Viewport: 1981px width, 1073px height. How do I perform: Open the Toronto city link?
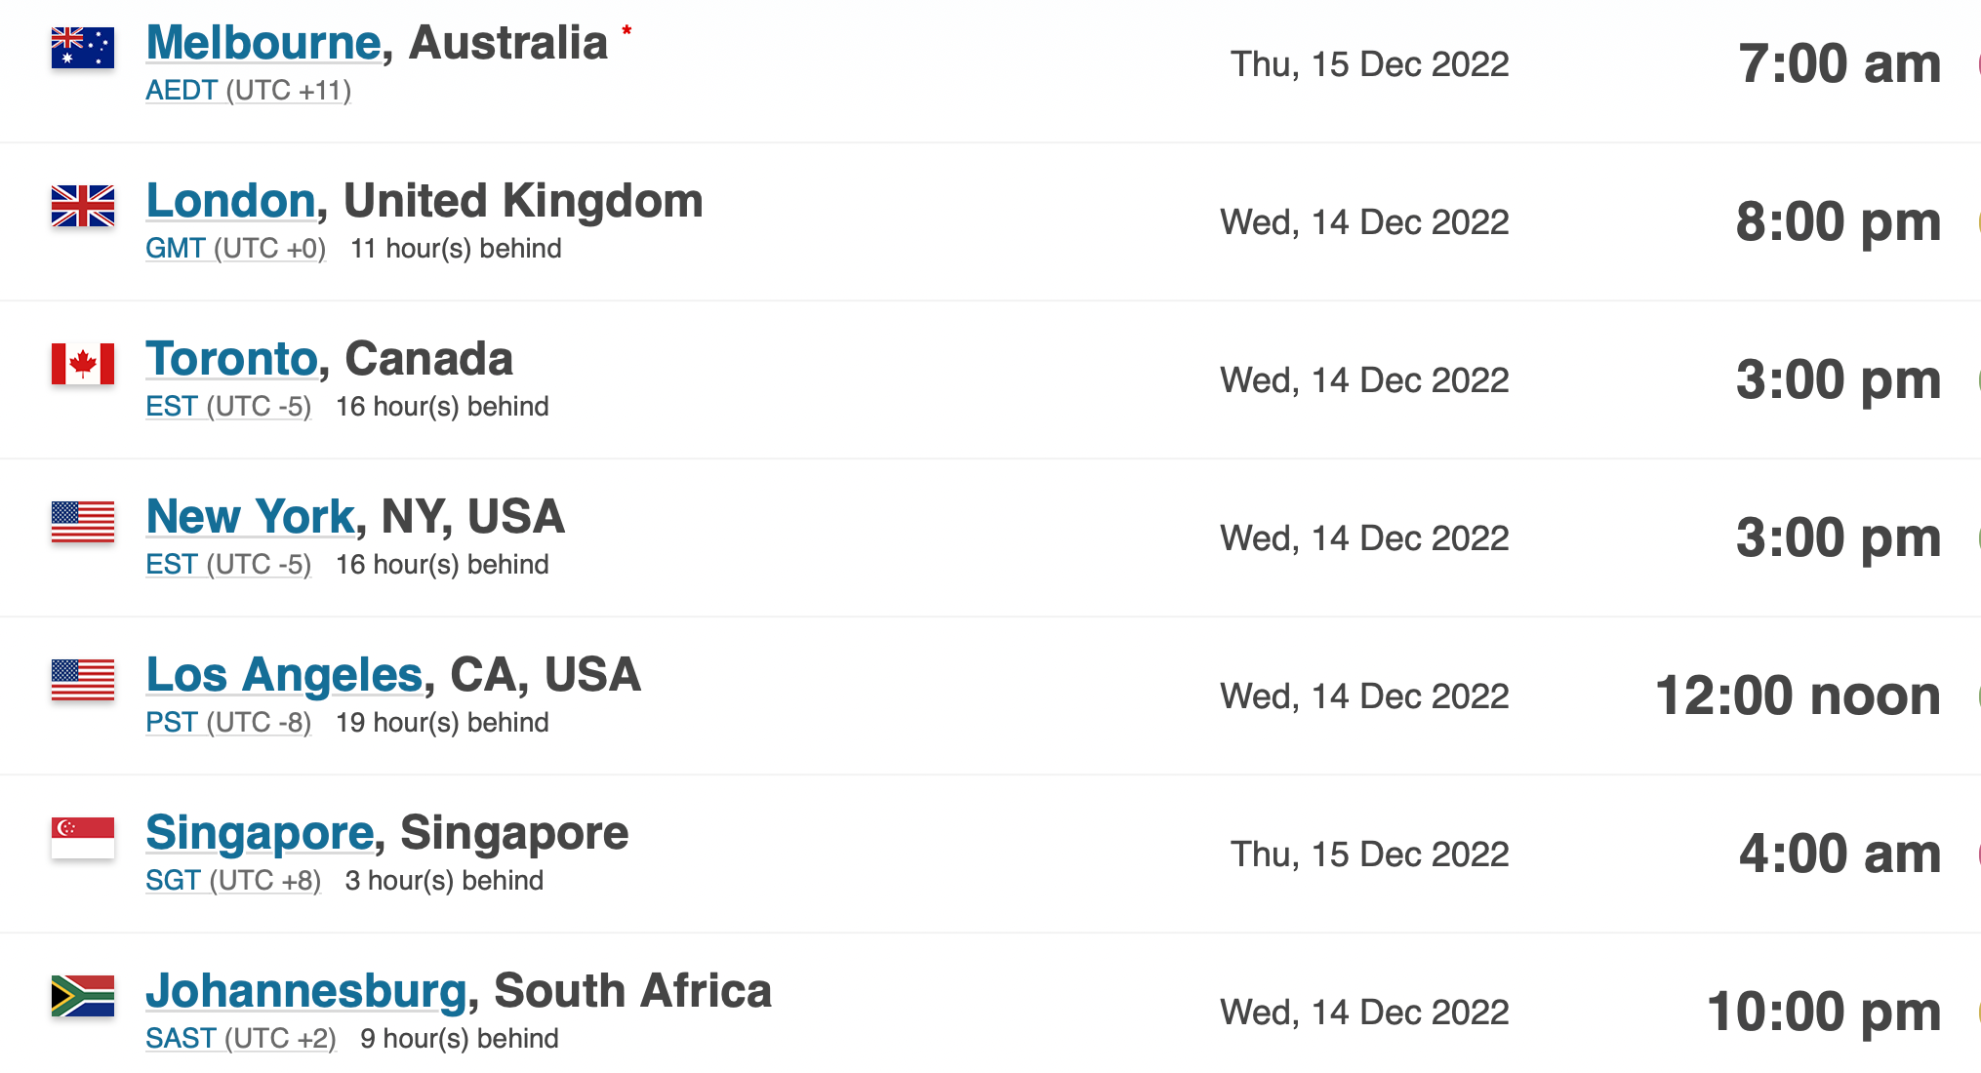pos(232,358)
